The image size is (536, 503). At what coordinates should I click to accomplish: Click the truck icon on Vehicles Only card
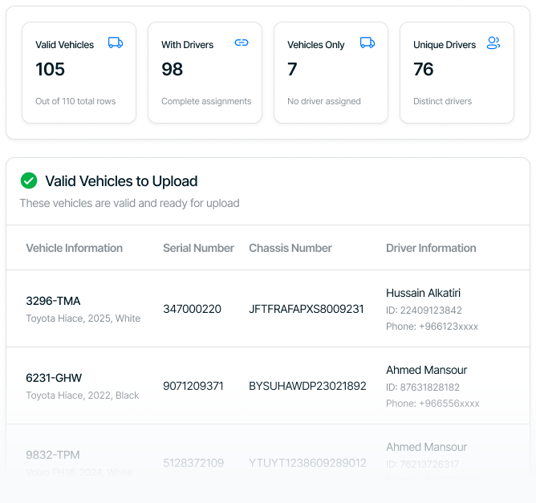(367, 43)
